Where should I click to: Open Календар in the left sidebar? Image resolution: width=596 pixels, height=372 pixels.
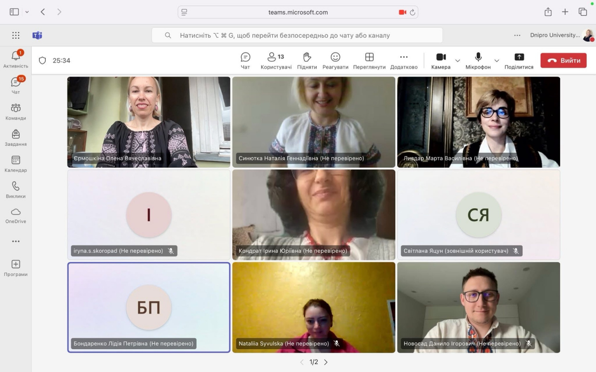15,164
